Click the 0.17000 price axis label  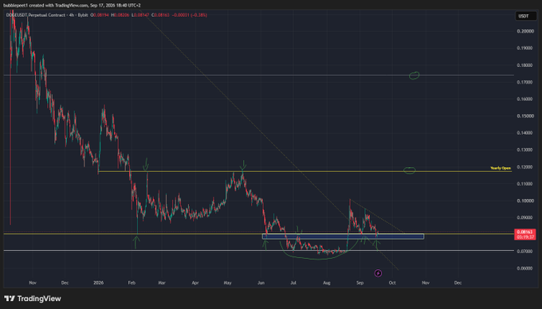[525, 82]
